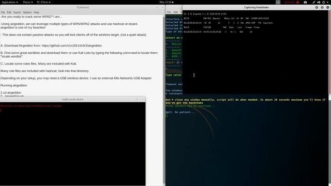
Task: Click the line '1.cd airgeddon'
Action: point(11,92)
